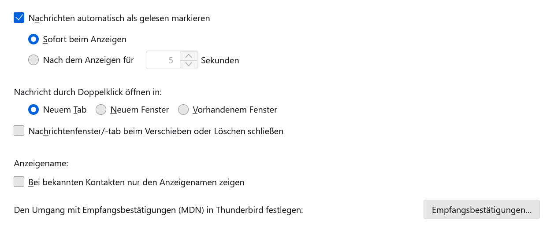Click the 'Nach dem Anzeigen für' label text
The height and width of the screenshot is (245, 558).
coord(88,60)
